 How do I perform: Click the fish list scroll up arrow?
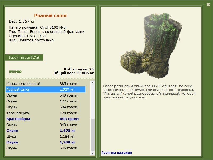coord(92,83)
